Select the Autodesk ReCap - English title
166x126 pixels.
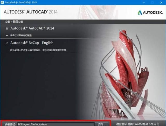pos(32,43)
